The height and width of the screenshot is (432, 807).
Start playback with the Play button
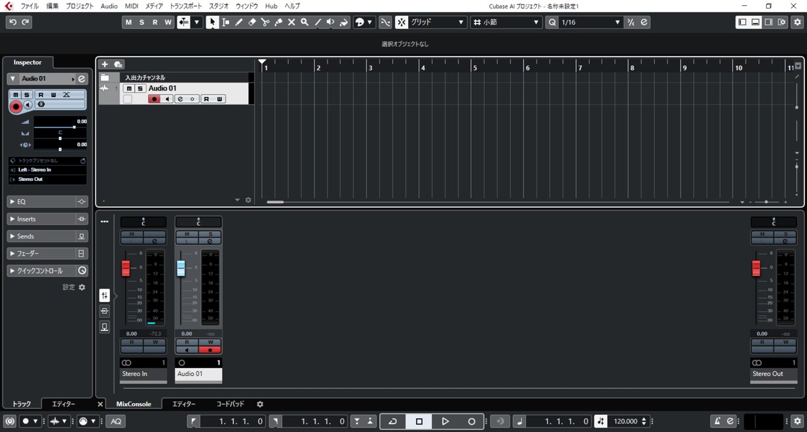[445, 421]
